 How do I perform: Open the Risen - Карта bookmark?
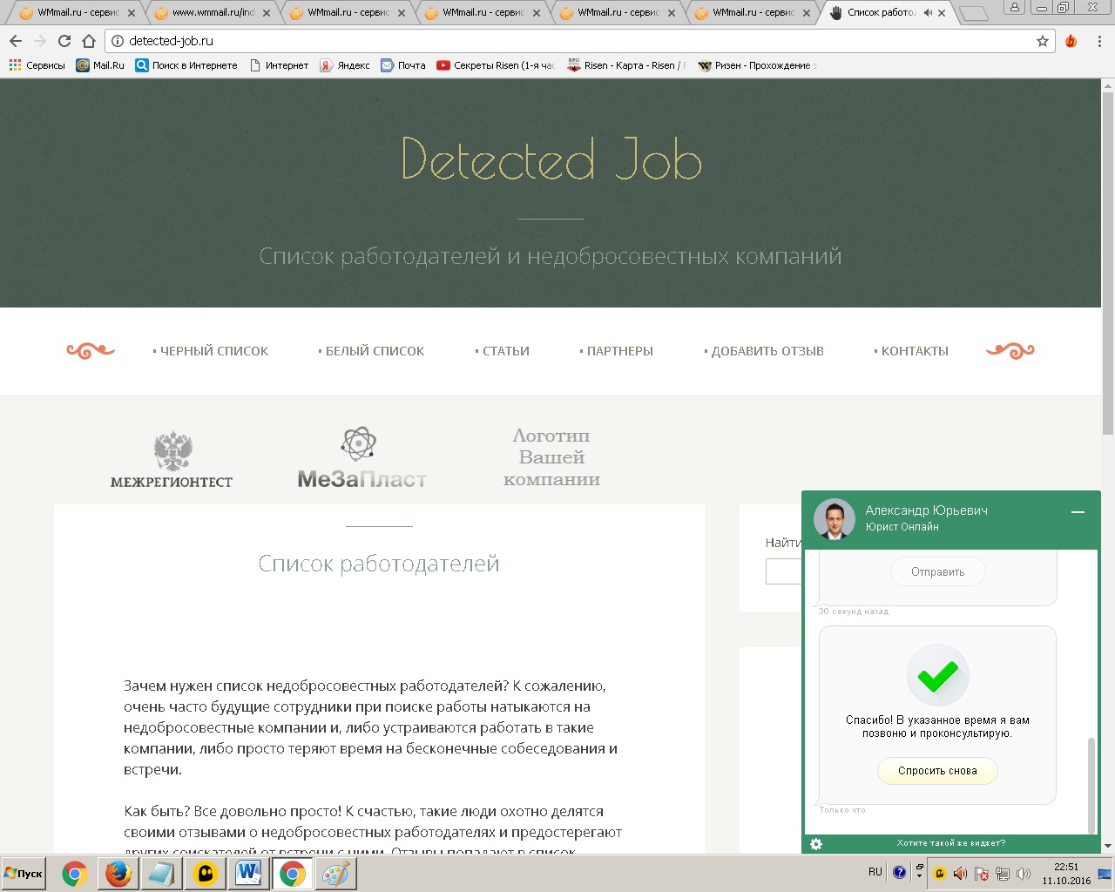[626, 65]
